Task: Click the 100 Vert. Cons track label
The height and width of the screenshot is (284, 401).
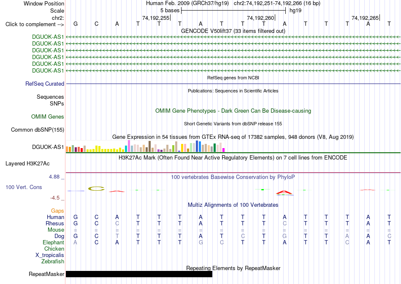Action: click(24, 187)
